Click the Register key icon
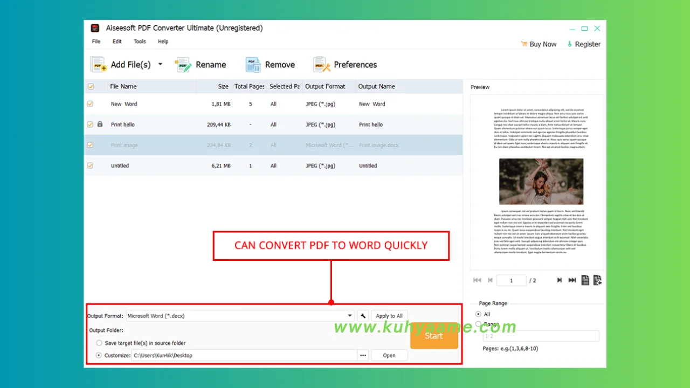Image resolution: width=690 pixels, height=388 pixels. tap(569, 44)
